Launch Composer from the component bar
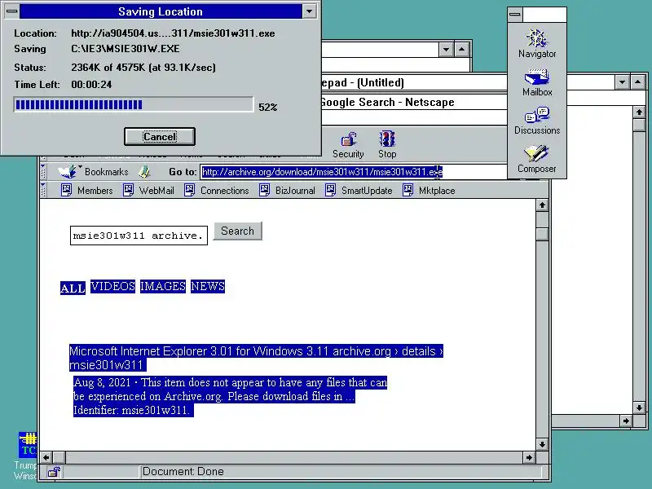This screenshot has width=652, height=489. 537,159
